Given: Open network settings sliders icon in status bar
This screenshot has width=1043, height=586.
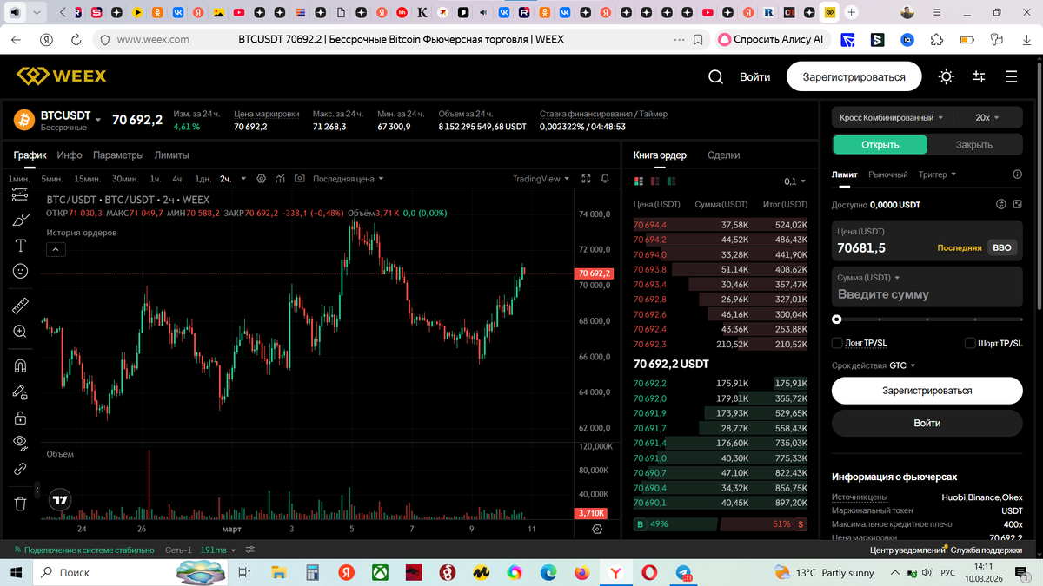Looking at the screenshot, I should [250, 550].
